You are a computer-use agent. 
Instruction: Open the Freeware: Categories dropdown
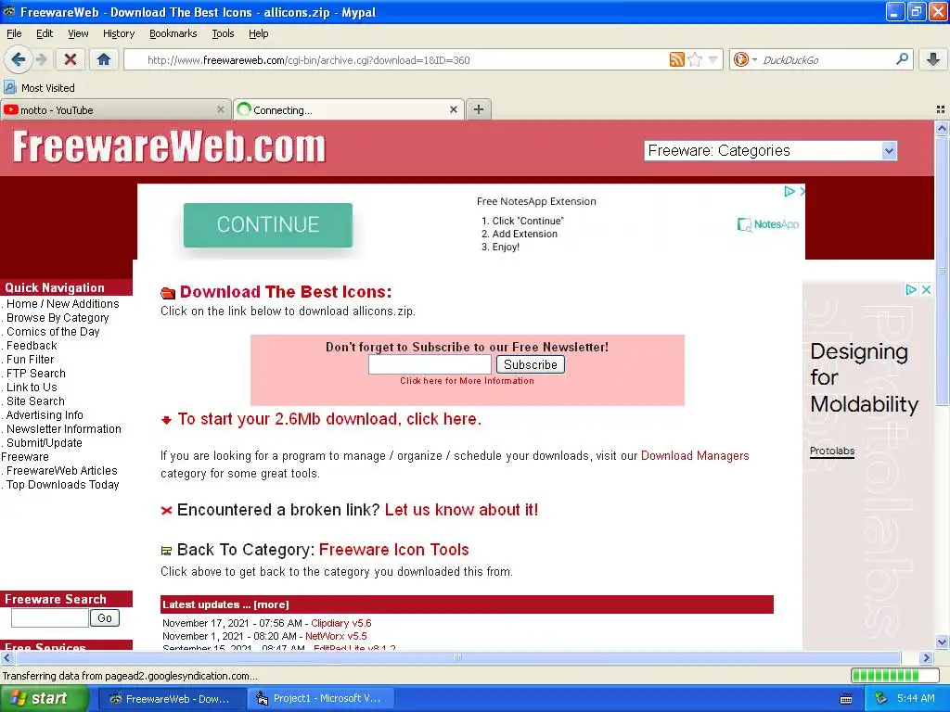(770, 151)
